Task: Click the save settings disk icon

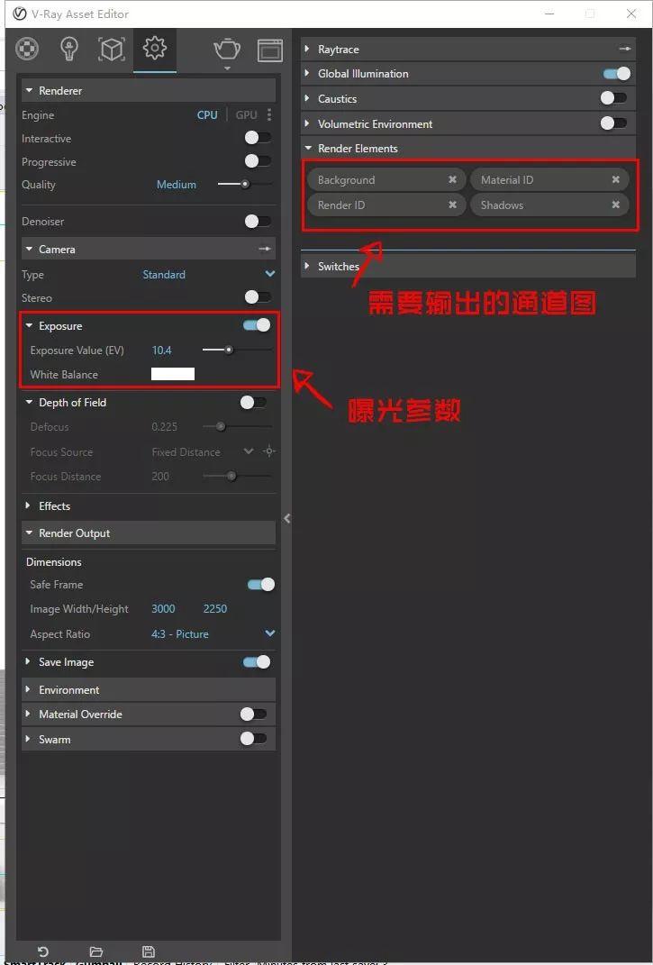Action: click(x=148, y=951)
